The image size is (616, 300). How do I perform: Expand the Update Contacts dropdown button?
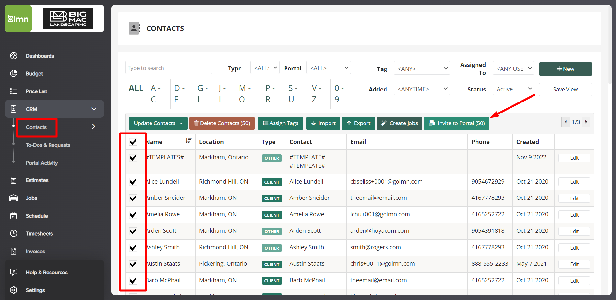tap(158, 123)
